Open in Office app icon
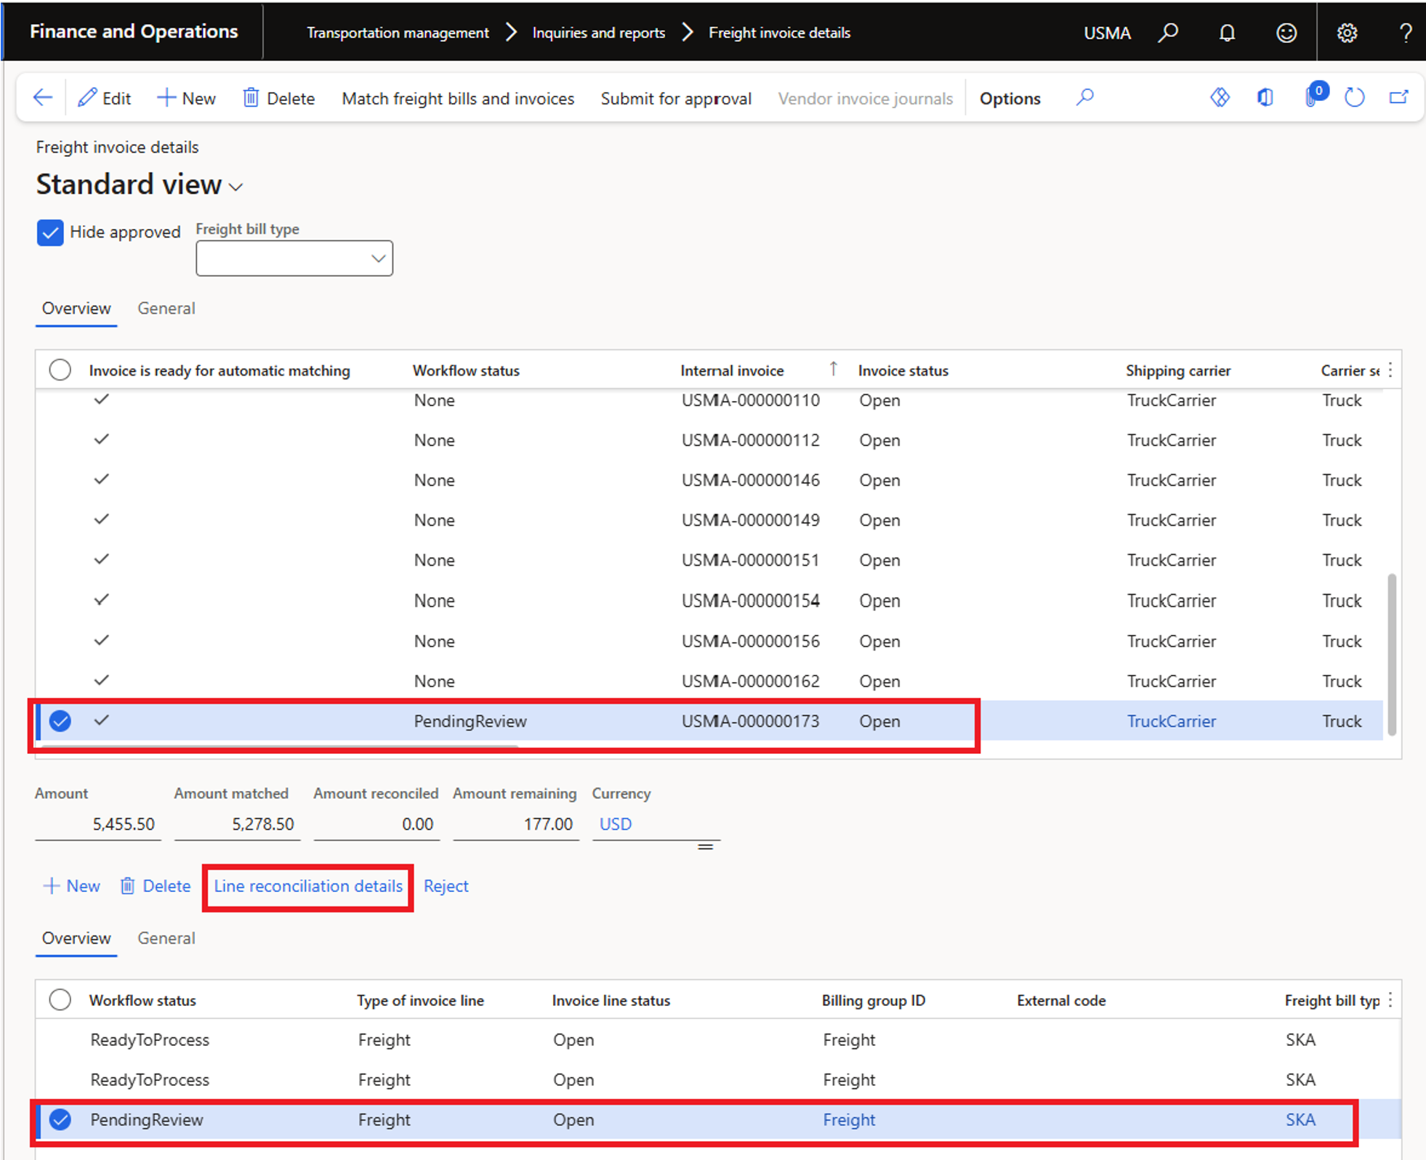 click(1265, 97)
